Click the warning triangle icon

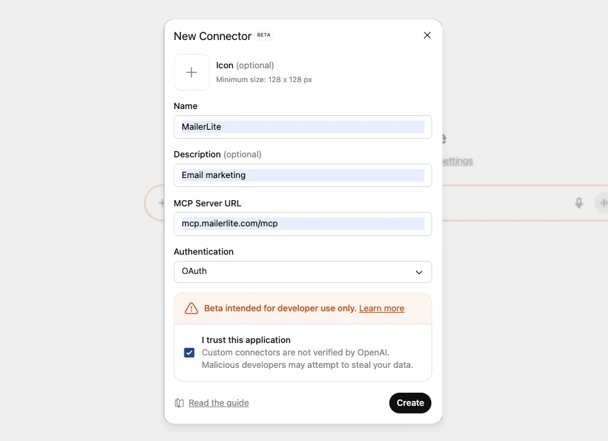pos(191,308)
